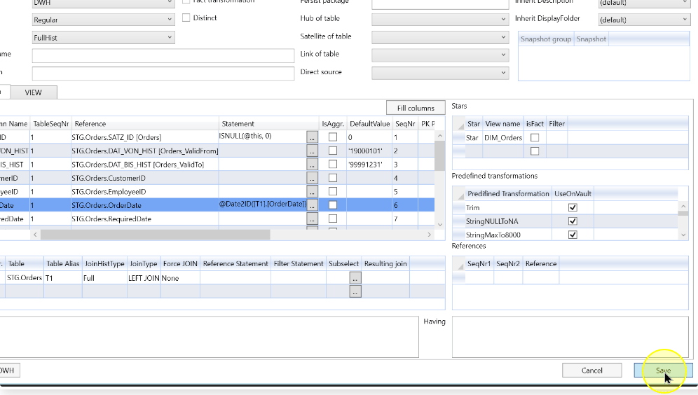Click into the Having text box

[x=570, y=337]
